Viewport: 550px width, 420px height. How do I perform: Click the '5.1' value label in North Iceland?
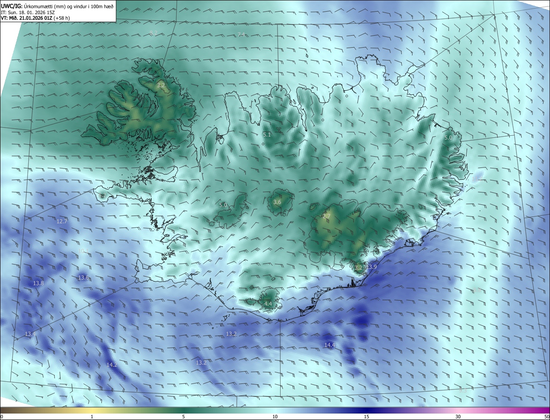(x=267, y=135)
